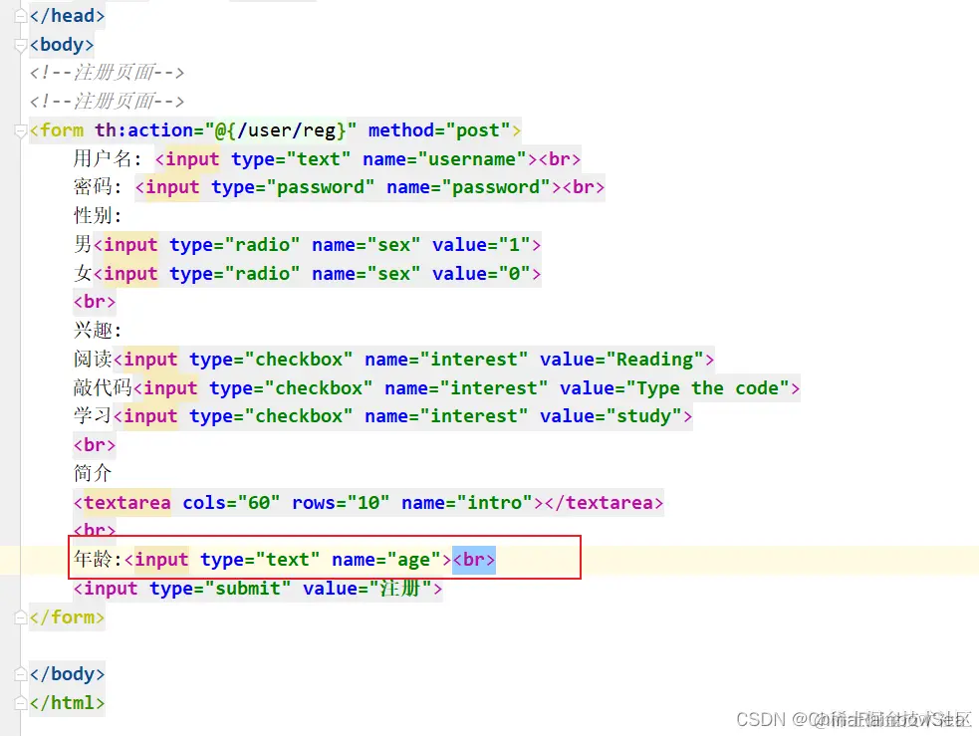This screenshot has width=979, height=736.
Task: Click the type="password" attribute
Action: [x=293, y=187]
